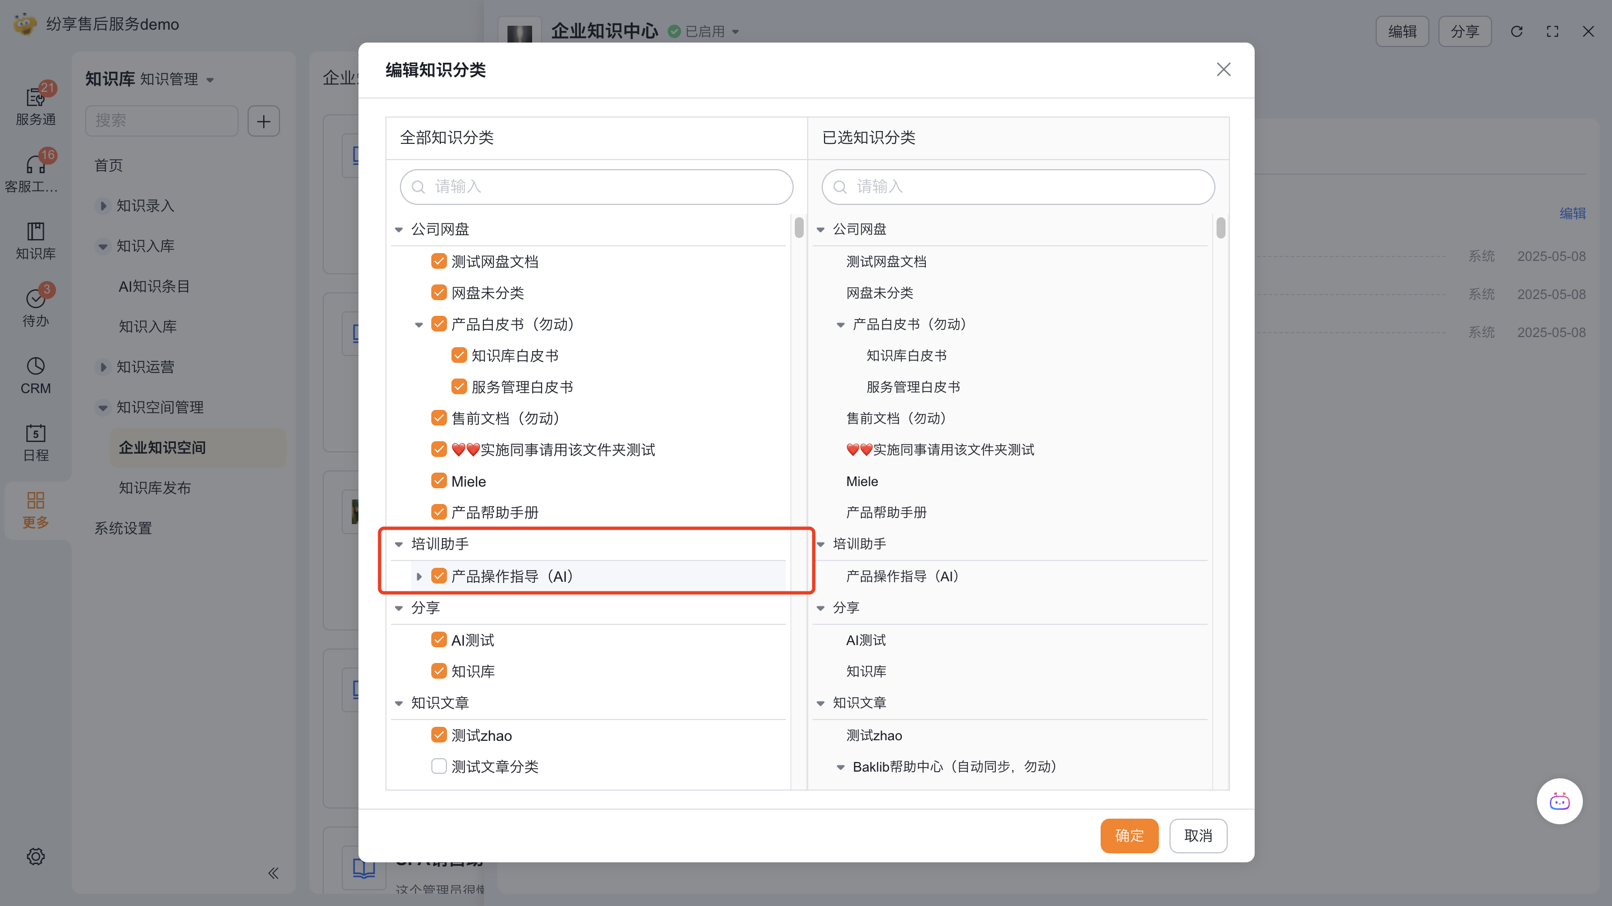Select 首页 in knowledge base menu
Viewport: 1612px width, 906px height.
pyautogui.click(x=108, y=165)
